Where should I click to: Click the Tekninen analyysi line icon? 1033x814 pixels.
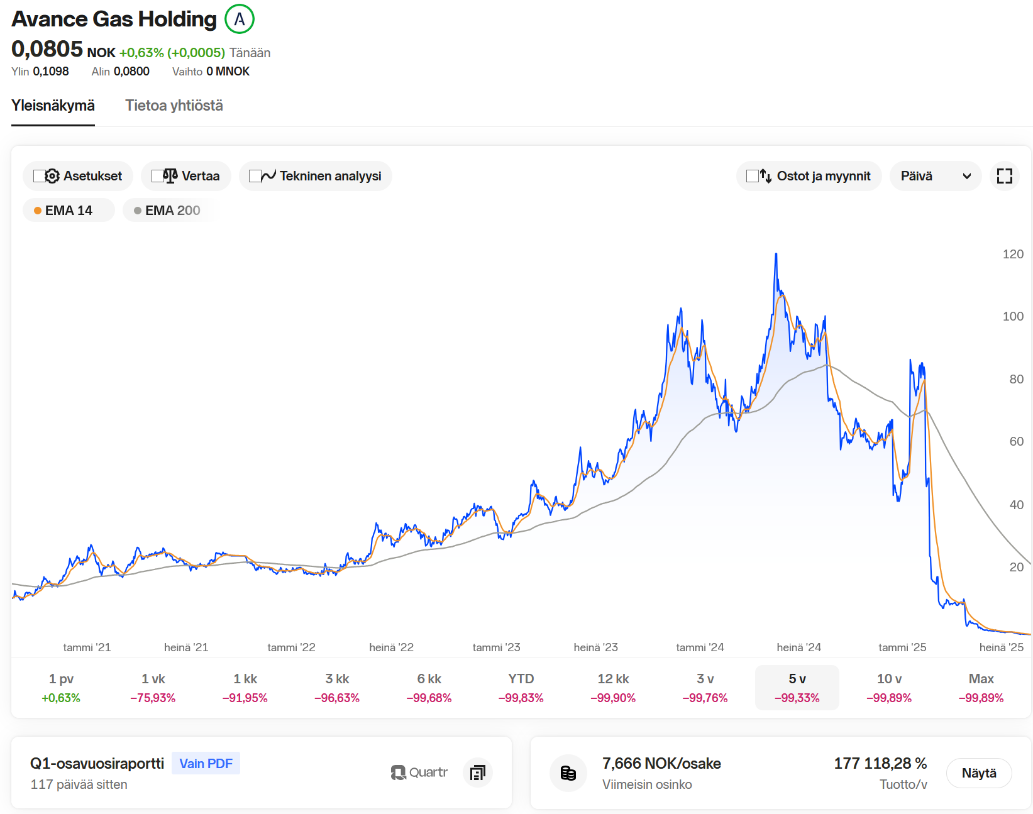click(268, 176)
